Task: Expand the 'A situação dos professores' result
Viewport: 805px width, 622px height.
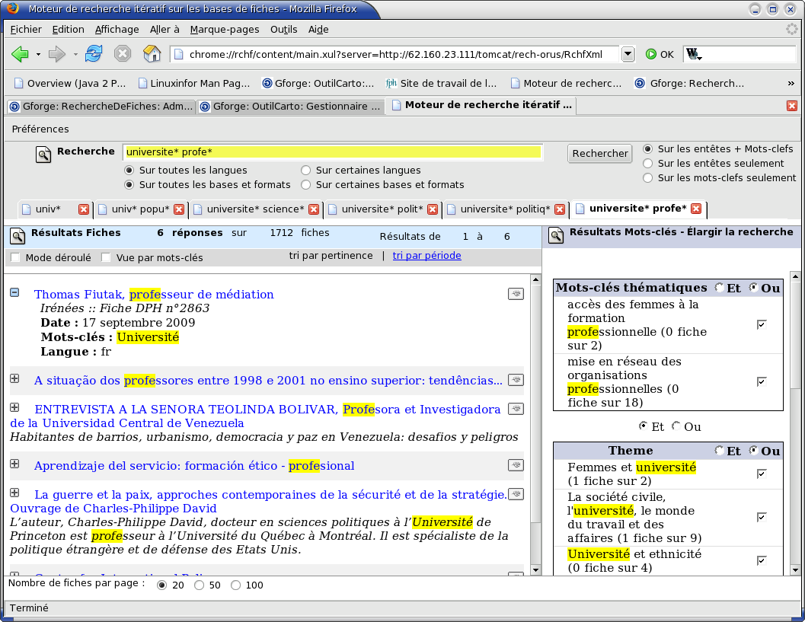Action: click(14, 378)
